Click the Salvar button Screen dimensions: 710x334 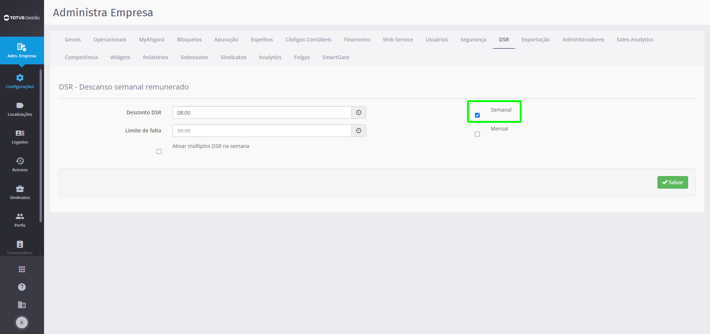[673, 182]
